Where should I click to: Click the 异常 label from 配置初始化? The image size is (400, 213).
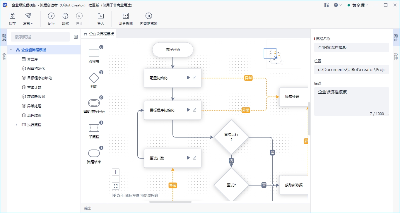249,78
